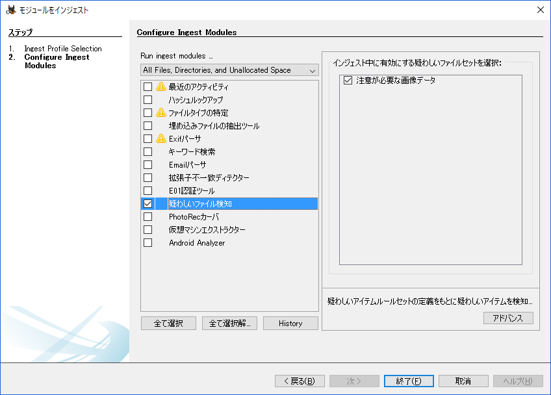This screenshot has height=395, width=551.
Task: Cancel the dialog with 取消
Action: 463,381
